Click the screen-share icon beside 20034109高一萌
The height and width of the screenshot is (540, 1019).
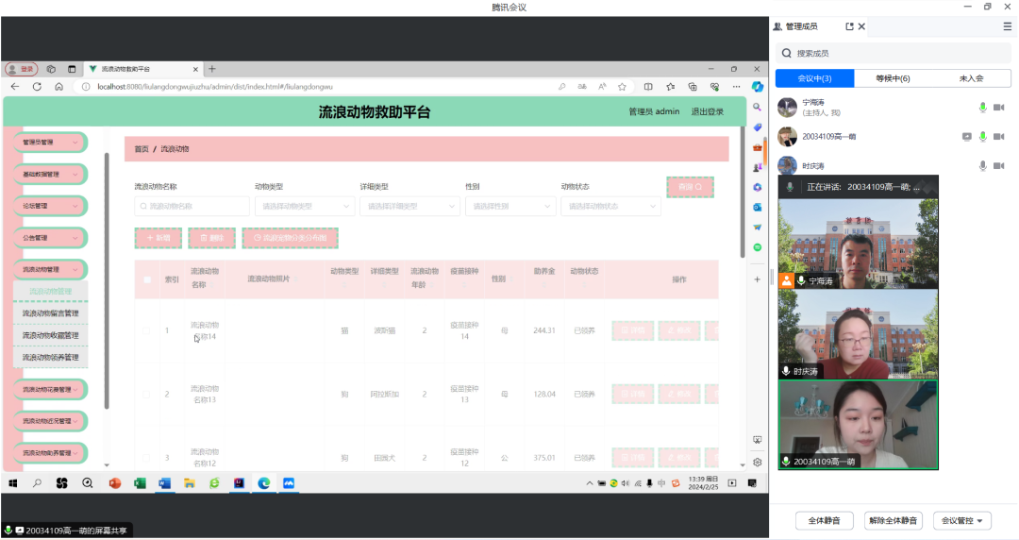point(966,137)
